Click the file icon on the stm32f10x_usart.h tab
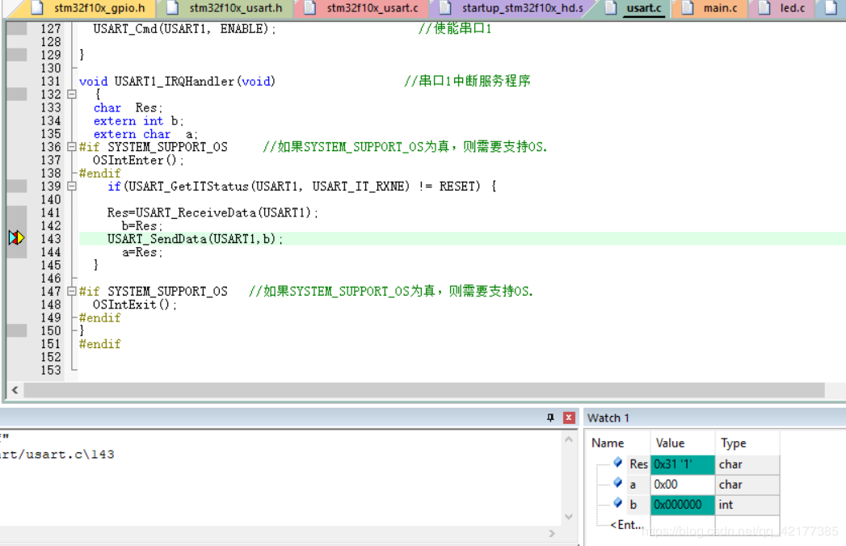846x546 pixels. click(x=172, y=8)
